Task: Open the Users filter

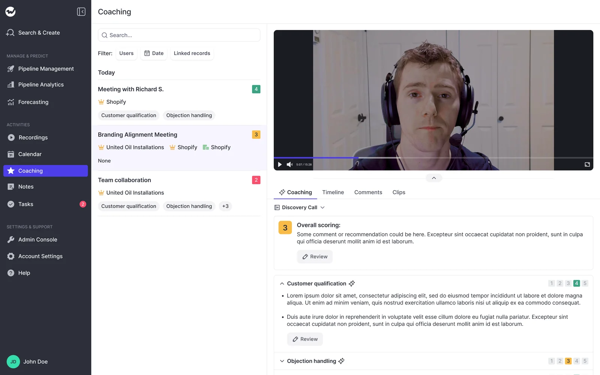Action: pyautogui.click(x=126, y=53)
